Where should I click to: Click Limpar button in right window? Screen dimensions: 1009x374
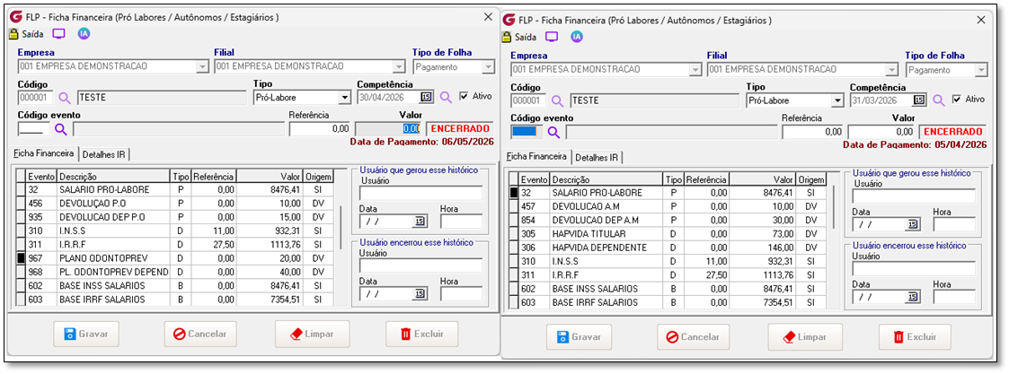click(805, 336)
